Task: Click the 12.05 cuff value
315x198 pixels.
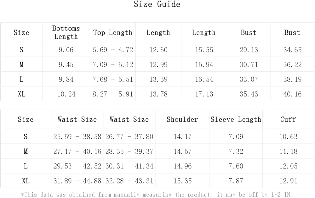Action: click(289, 166)
